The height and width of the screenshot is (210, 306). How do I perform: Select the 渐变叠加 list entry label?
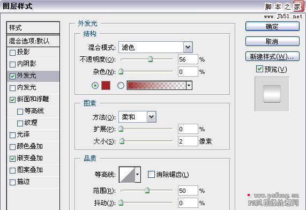click(x=29, y=158)
